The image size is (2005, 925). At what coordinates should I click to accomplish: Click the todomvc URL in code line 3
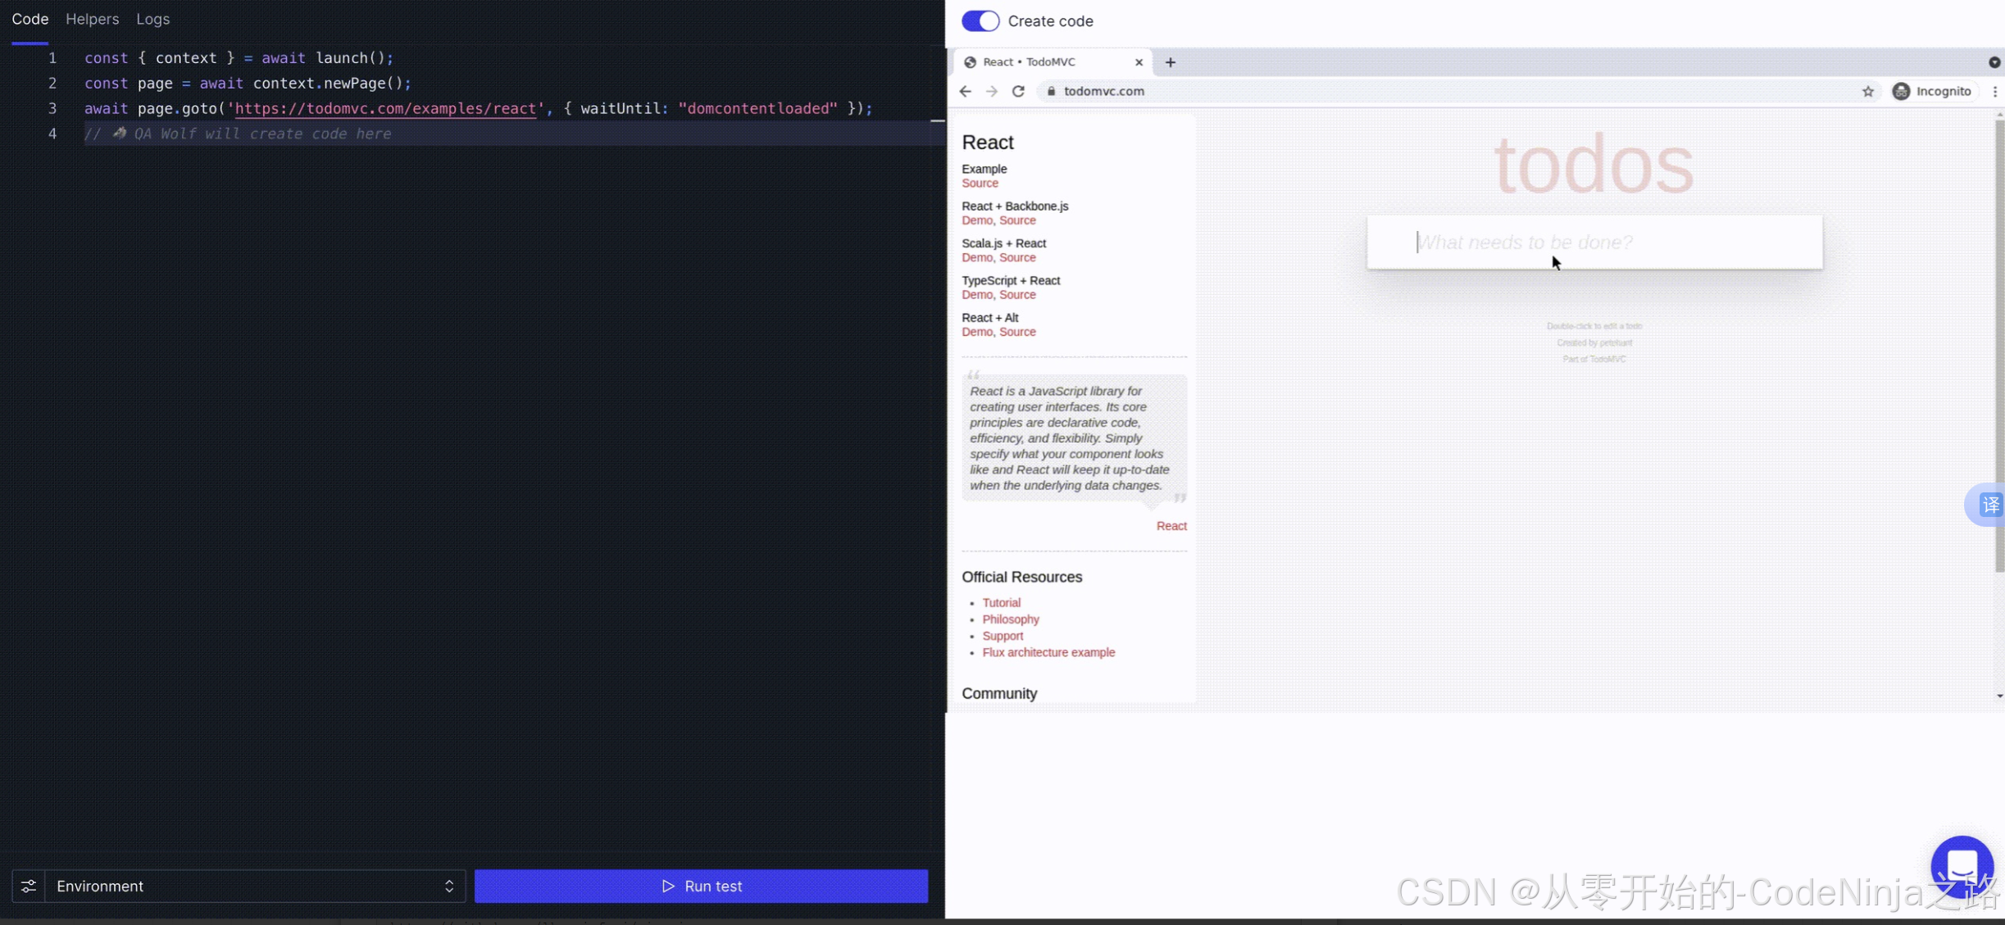tap(385, 109)
